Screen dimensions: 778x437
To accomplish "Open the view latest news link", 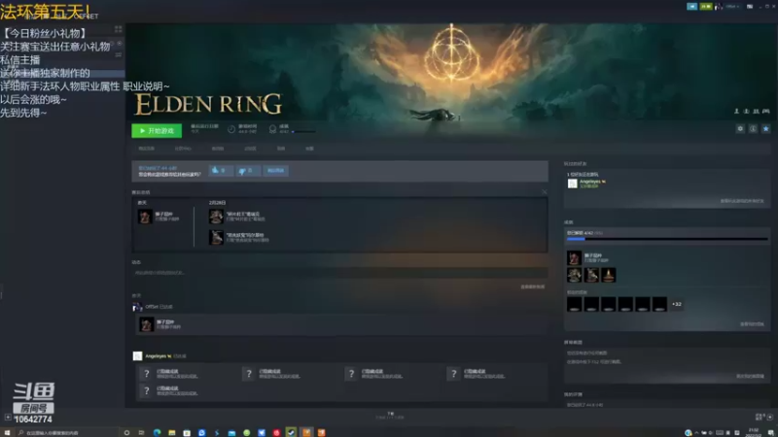I will point(532,286).
